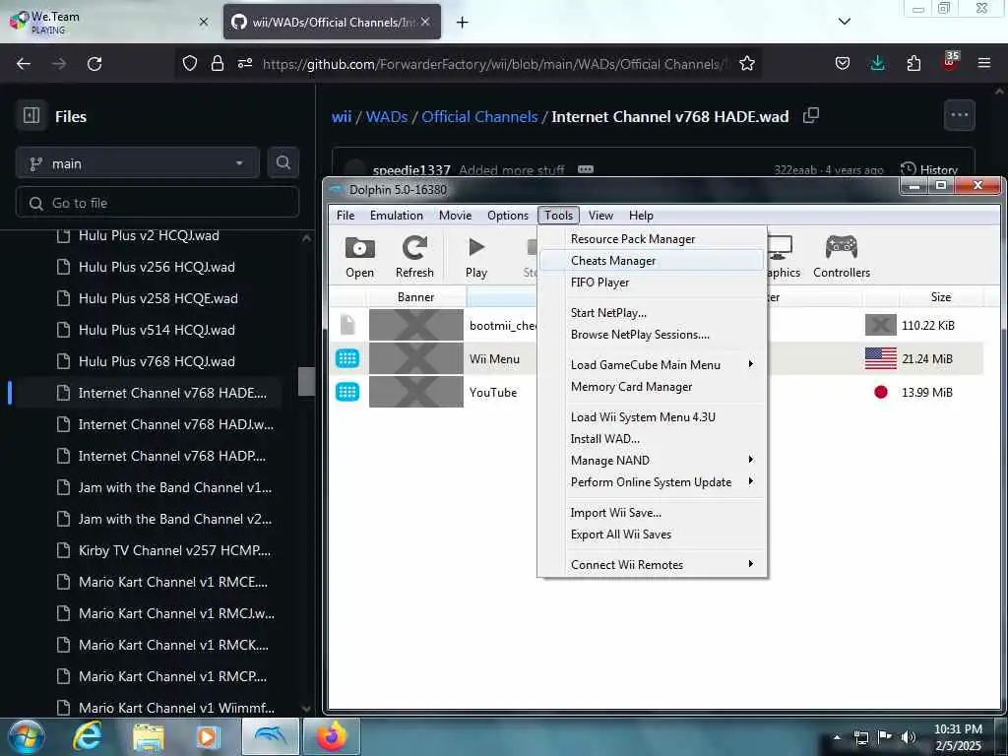Click the Dolphin taskbar button
Image resolution: width=1008 pixels, height=756 pixels.
pyautogui.click(x=271, y=736)
